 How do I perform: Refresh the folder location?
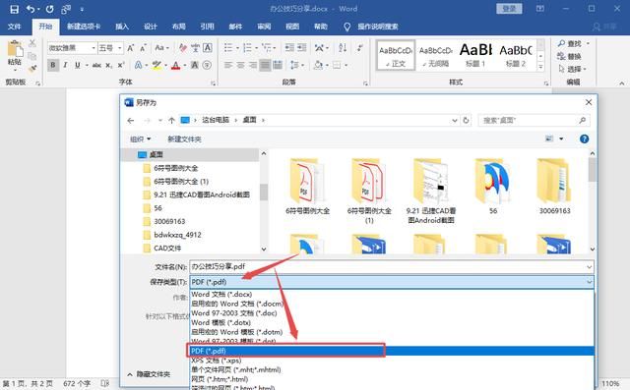click(x=466, y=120)
